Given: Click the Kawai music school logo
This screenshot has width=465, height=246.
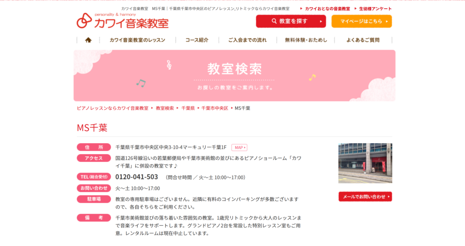Looking at the screenshot, I should pos(123,21).
